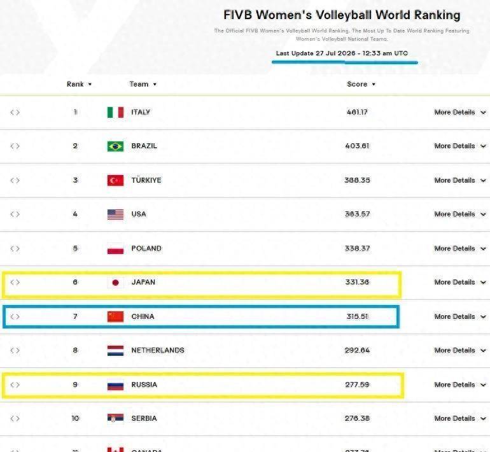490x452 pixels.
Task: Click the Serbia flag icon
Action: 115,418
